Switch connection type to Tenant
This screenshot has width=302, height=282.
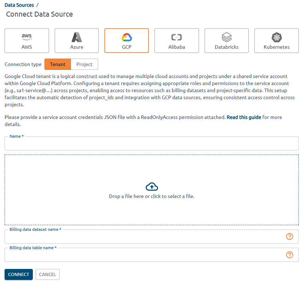point(58,64)
